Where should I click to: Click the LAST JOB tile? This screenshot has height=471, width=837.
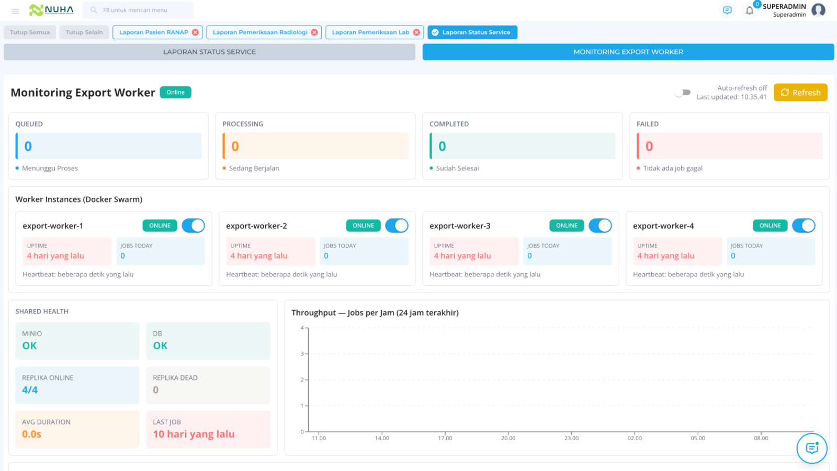pyautogui.click(x=208, y=430)
